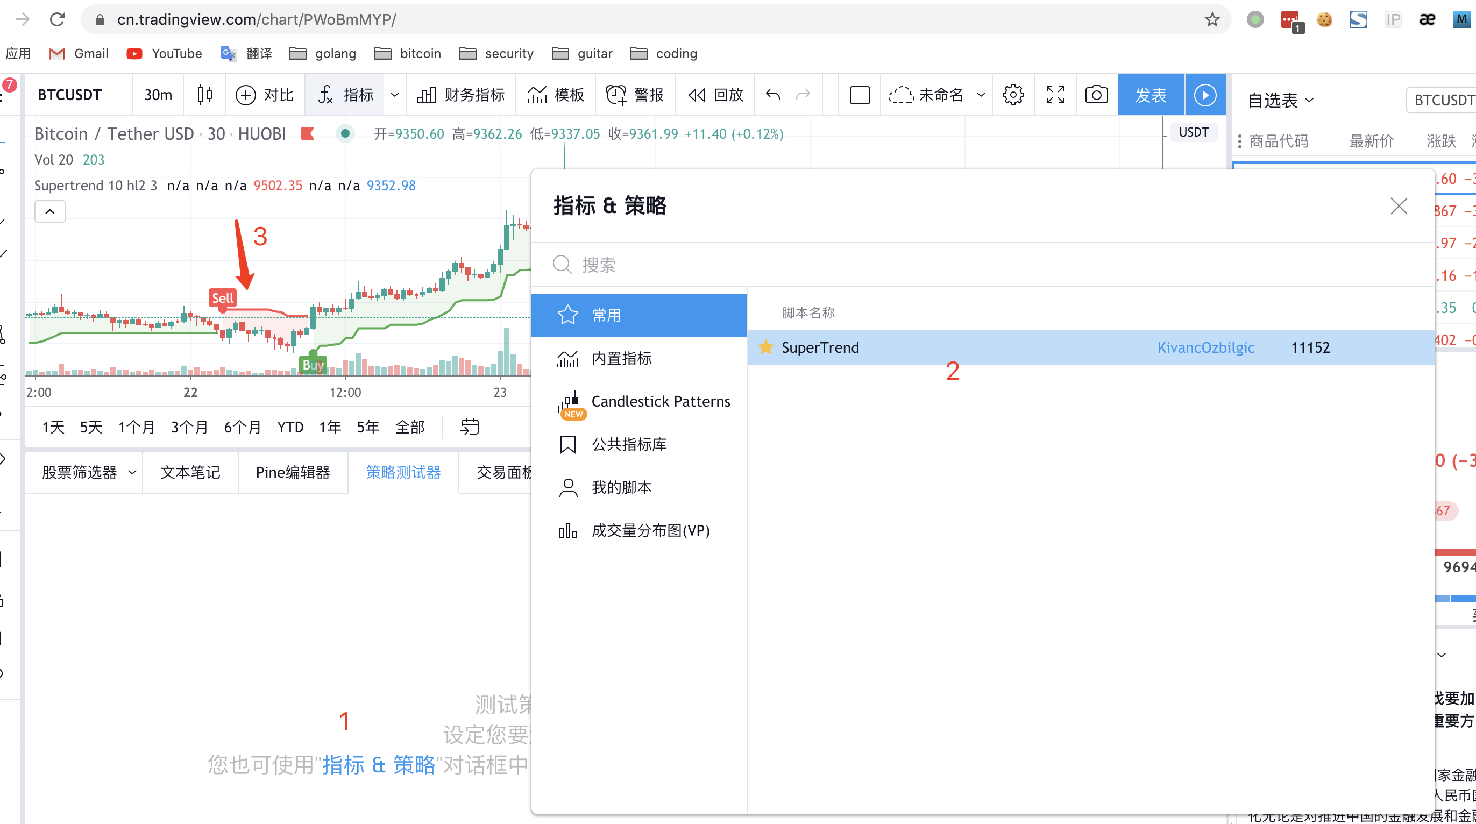Take a chart snapshot with the camera icon

[x=1096, y=95]
